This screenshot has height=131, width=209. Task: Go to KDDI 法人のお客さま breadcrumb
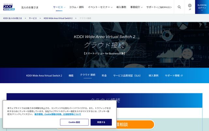coord(12,18)
